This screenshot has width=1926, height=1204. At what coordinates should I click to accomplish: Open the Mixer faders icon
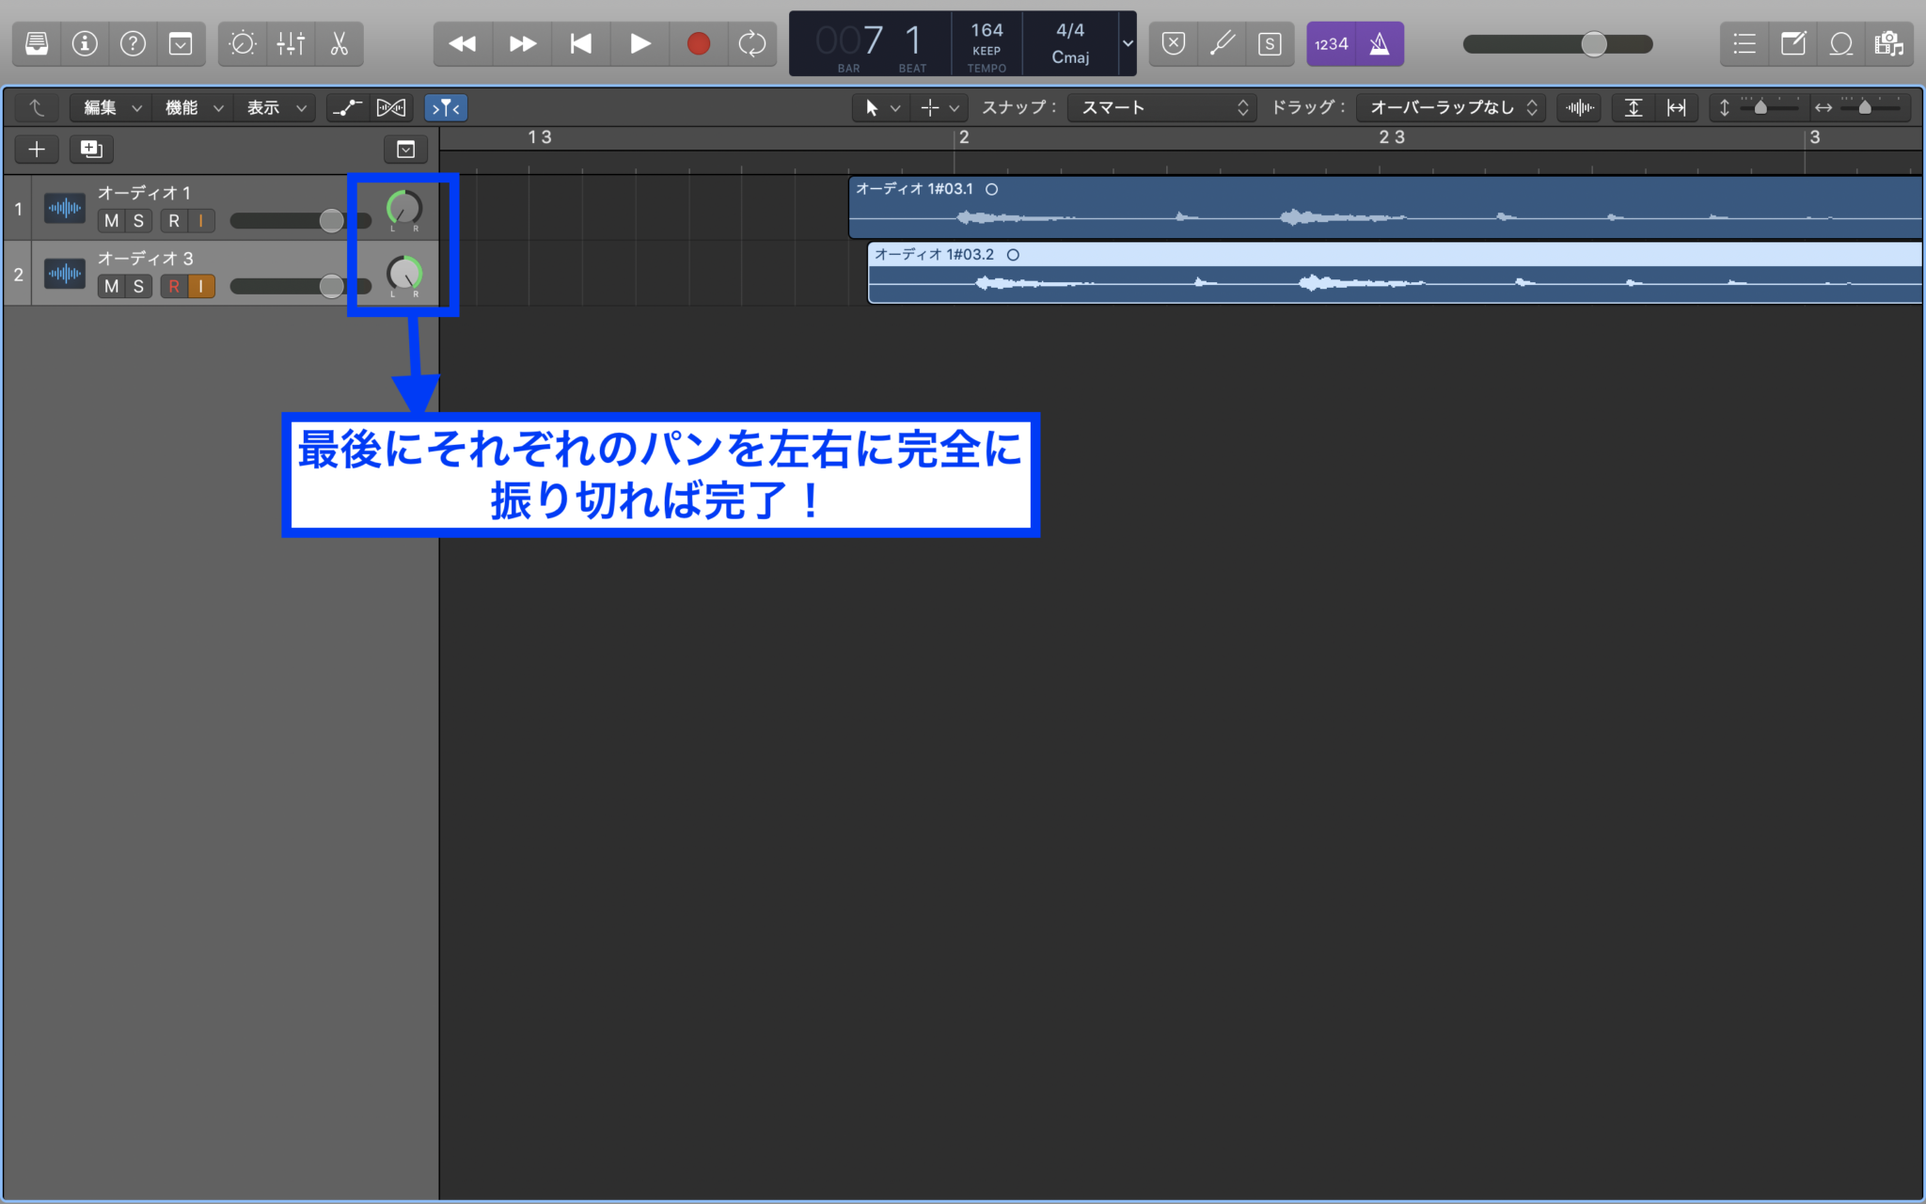(292, 43)
